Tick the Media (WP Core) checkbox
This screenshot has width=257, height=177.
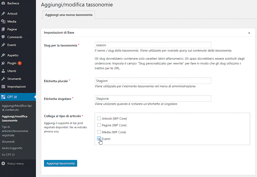(99, 132)
